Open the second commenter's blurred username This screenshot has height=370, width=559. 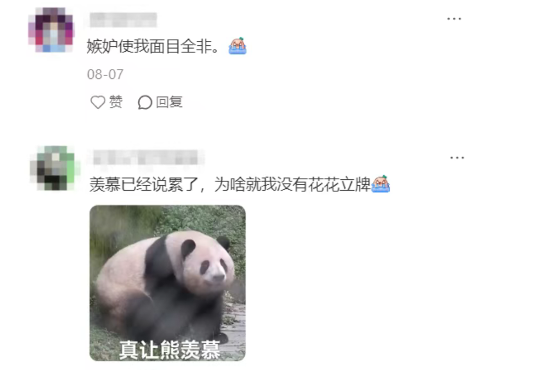click(146, 157)
